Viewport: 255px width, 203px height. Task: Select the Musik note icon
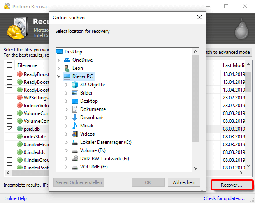[75, 126]
